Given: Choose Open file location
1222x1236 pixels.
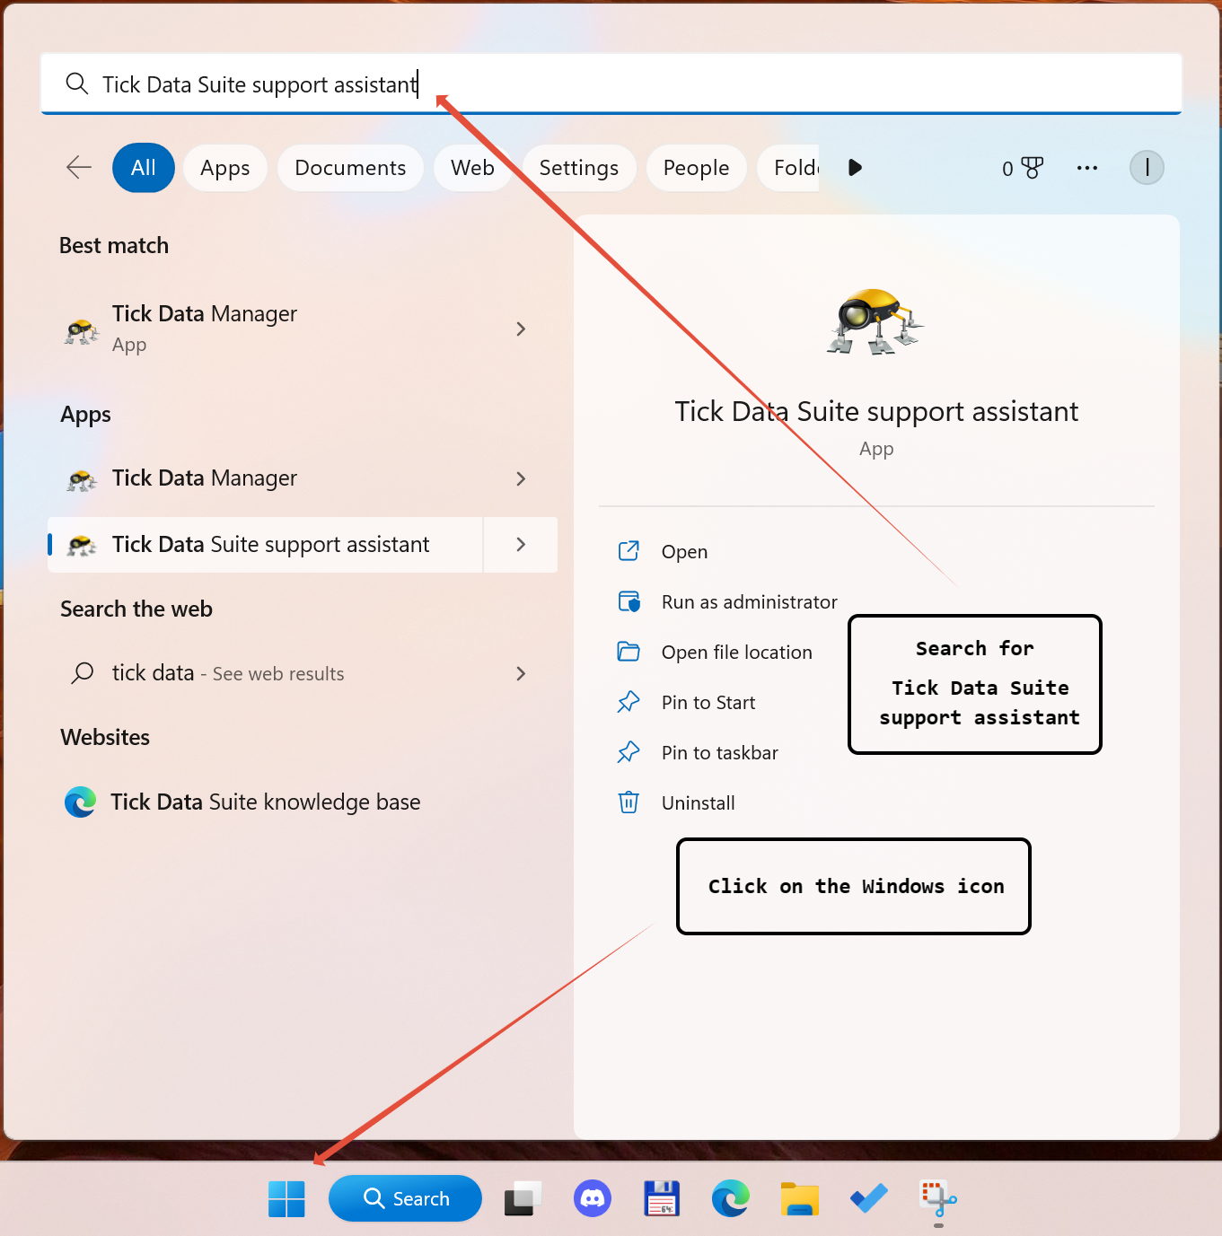Looking at the screenshot, I should tap(737, 653).
